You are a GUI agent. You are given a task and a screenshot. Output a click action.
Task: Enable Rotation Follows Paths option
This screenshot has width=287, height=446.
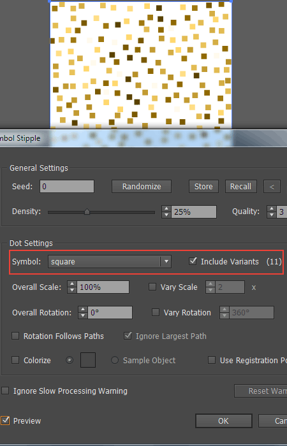pos(15,336)
